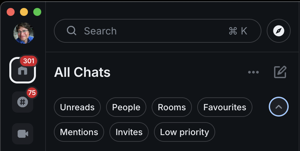Open the video rooms icon in sidebar

click(x=23, y=133)
